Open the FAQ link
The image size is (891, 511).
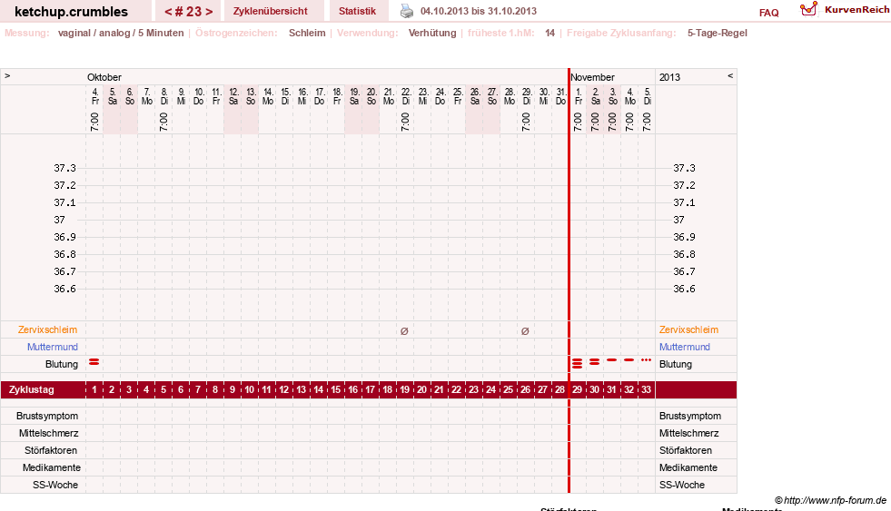tap(768, 13)
